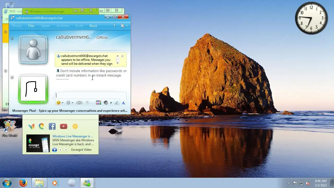Open the Facebook icon
The image size is (334, 188).
[52, 126]
